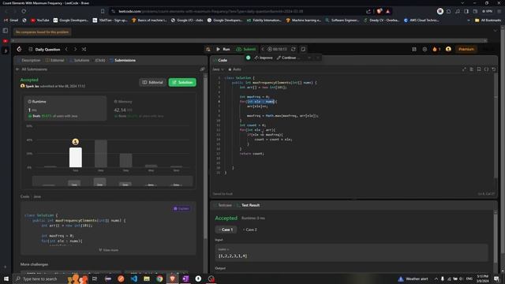The width and height of the screenshot is (505, 284).
Task: Open the profile avatar menu
Action: (448, 49)
